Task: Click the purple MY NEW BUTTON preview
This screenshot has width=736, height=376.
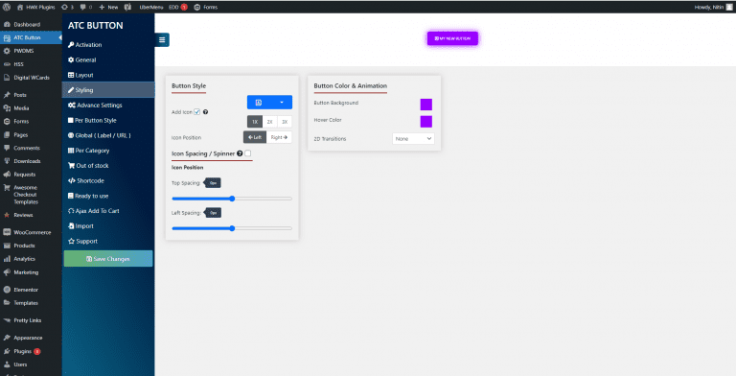Action: (452, 38)
